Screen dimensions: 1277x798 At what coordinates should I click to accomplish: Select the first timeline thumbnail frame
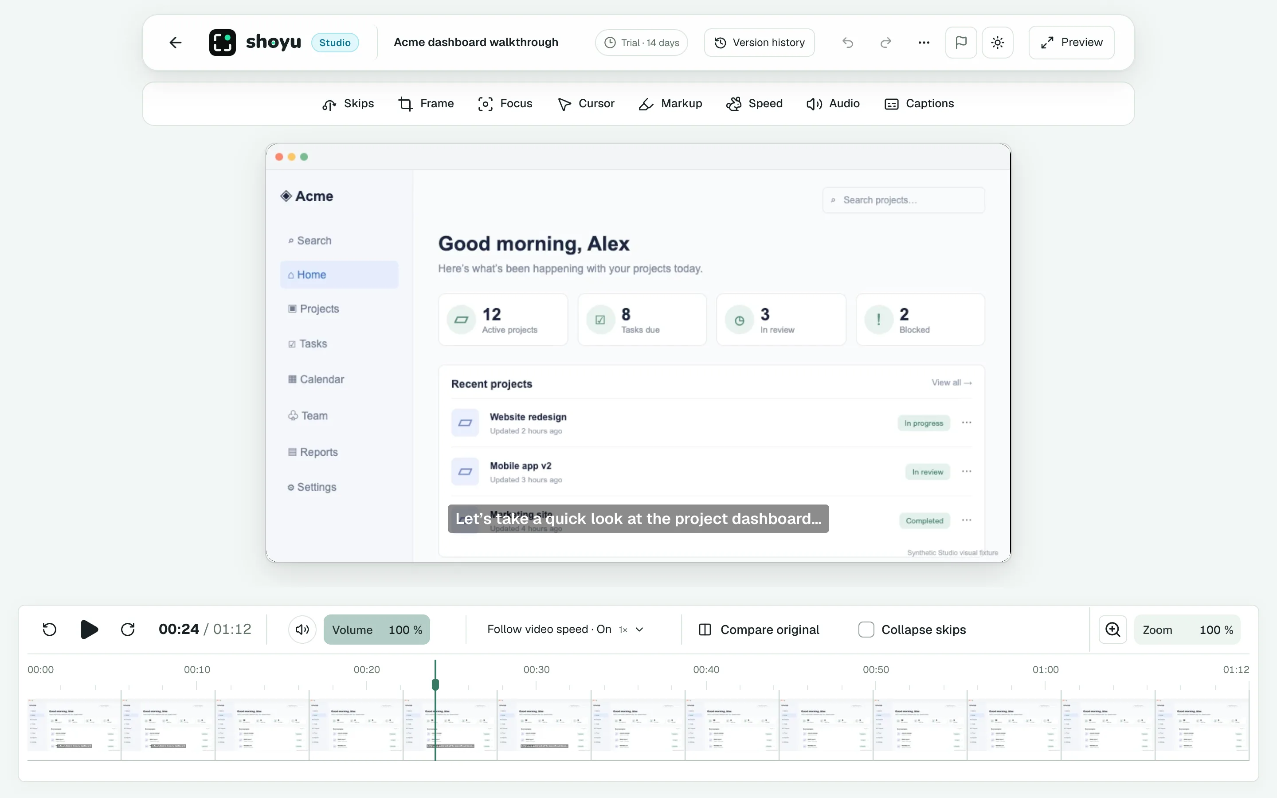tap(74, 725)
